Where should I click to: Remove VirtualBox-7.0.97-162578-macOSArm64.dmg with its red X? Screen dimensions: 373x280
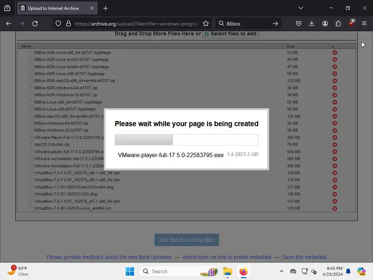334,187
